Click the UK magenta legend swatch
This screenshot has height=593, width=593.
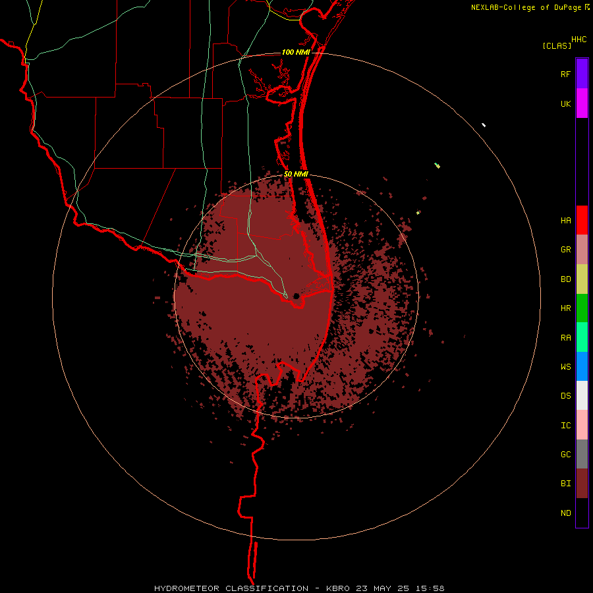[582, 103]
